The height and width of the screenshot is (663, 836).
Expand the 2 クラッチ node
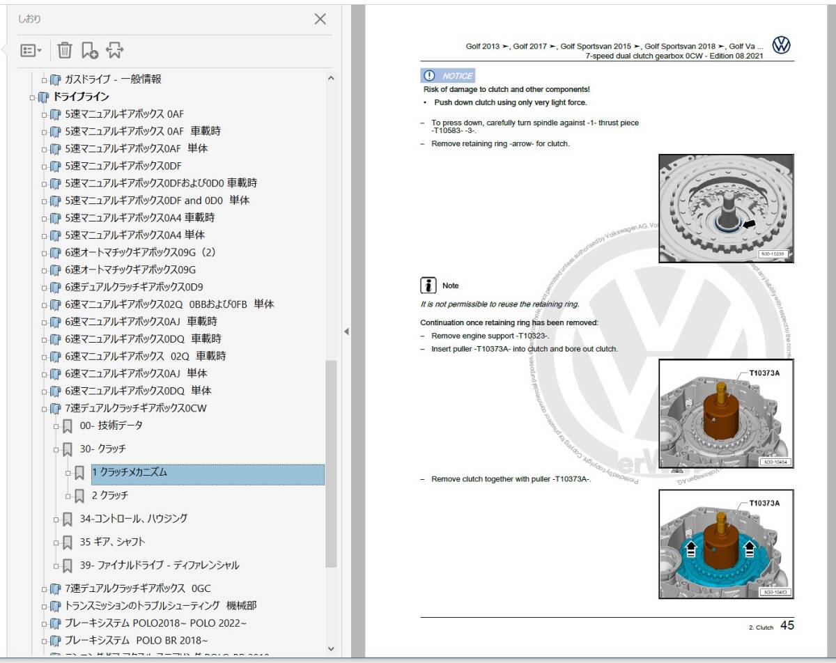[x=68, y=497]
